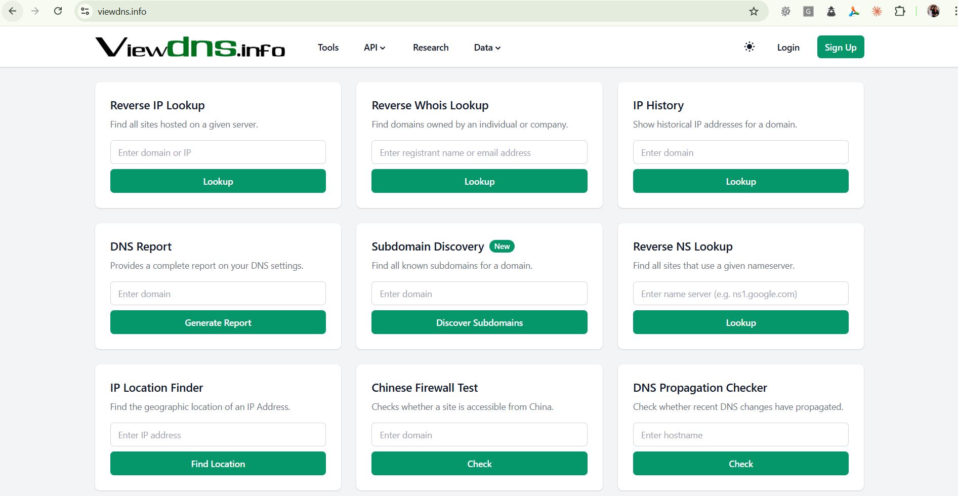This screenshot has width=958, height=496.
Task: Open the browser Extensions puzzle icon
Action: (900, 11)
